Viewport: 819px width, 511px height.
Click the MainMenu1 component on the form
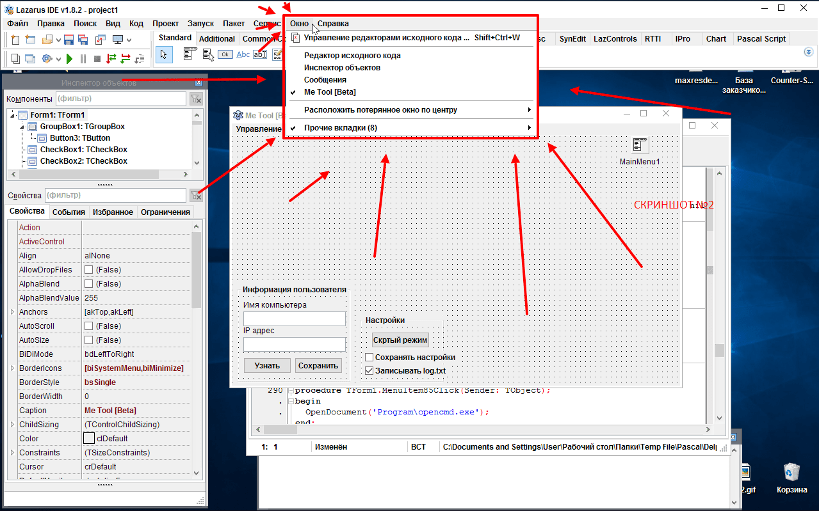tap(640, 145)
